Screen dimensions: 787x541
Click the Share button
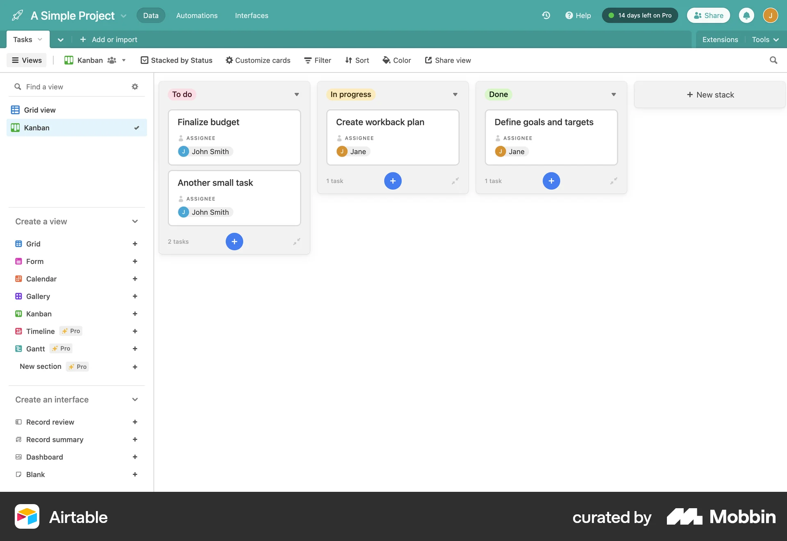pyautogui.click(x=708, y=15)
